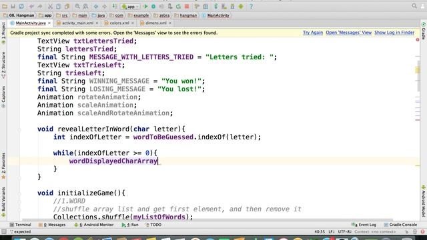Viewport: 427px width, 240px height.
Task: Click the Synchronize toolbar icon
Action: pos(21,7)
